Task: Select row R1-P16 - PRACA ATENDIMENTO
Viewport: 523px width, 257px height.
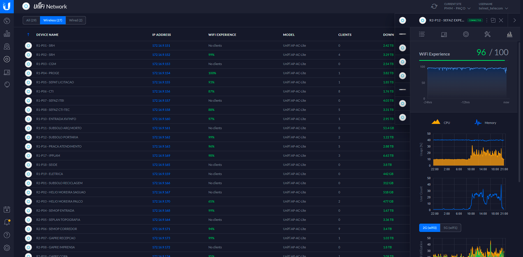Action: [216, 147]
